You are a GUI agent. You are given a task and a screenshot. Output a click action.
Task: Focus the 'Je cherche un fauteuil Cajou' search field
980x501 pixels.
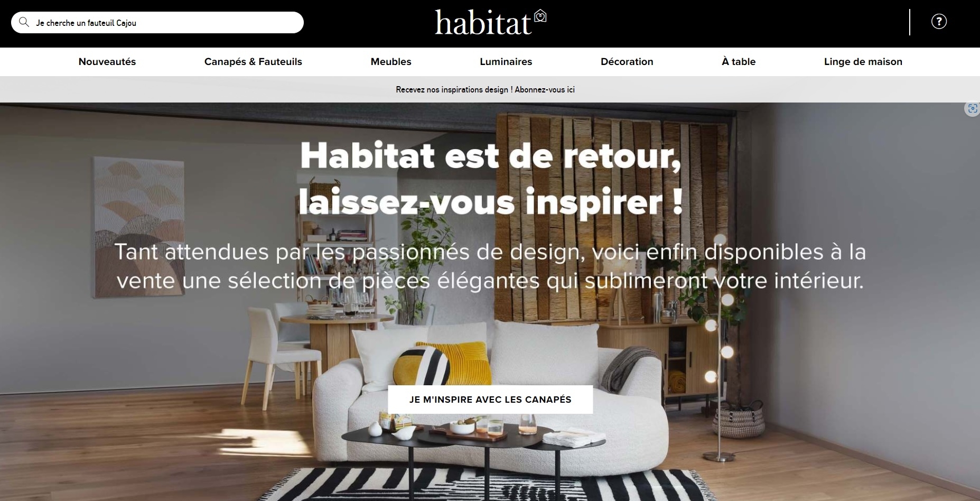[x=157, y=23]
